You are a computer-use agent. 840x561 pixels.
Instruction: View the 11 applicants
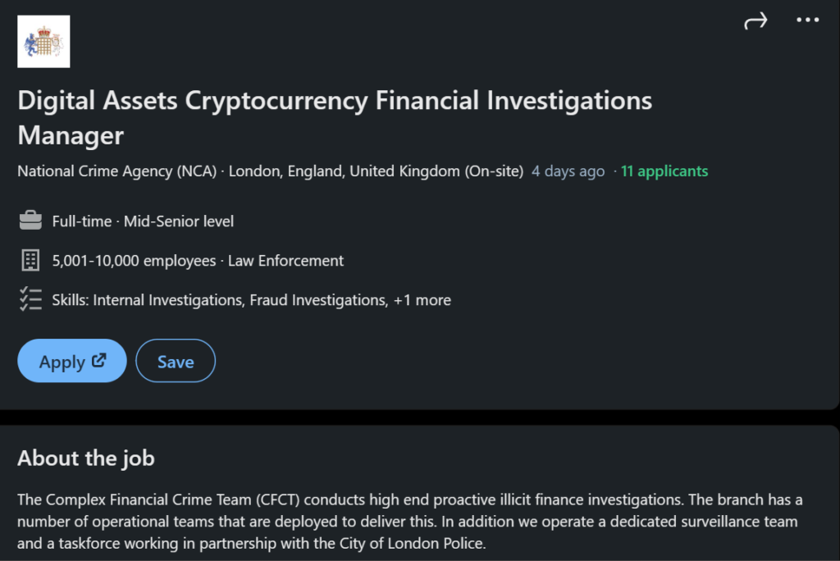point(664,171)
